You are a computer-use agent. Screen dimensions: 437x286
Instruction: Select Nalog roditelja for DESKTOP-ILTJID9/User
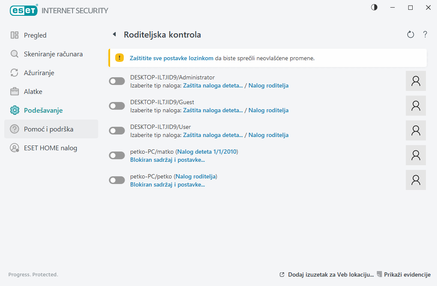point(268,135)
